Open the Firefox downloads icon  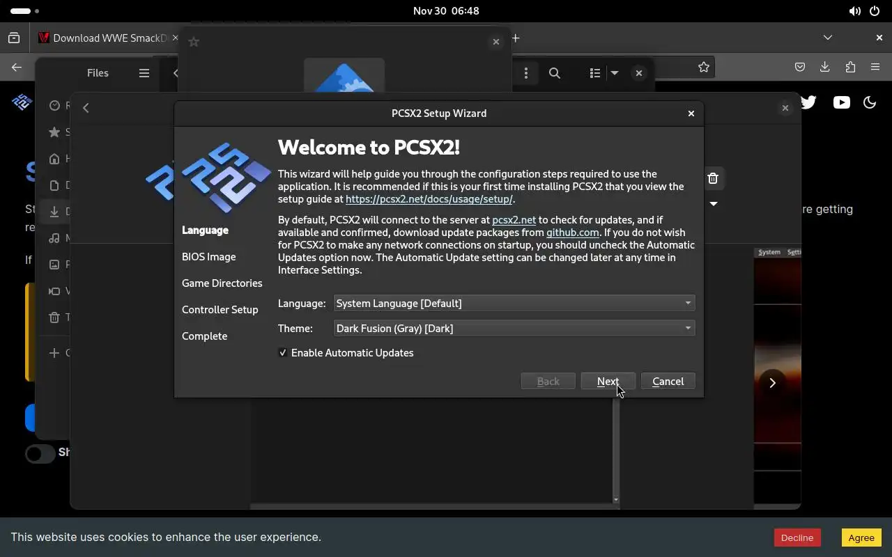825,68
